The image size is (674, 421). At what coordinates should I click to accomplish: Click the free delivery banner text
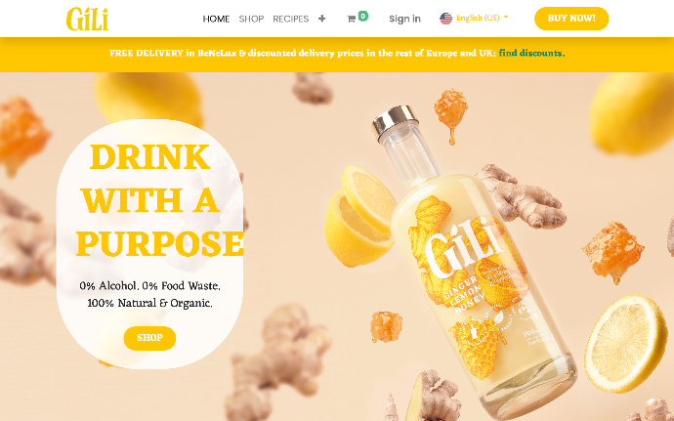pos(303,53)
